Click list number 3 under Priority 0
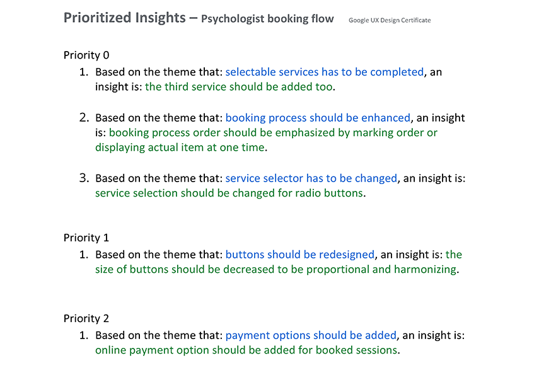Viewport: 539px width, 375px height. tap(84, 178)
